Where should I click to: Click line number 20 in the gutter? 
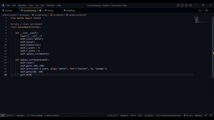(x=5, y=75)
